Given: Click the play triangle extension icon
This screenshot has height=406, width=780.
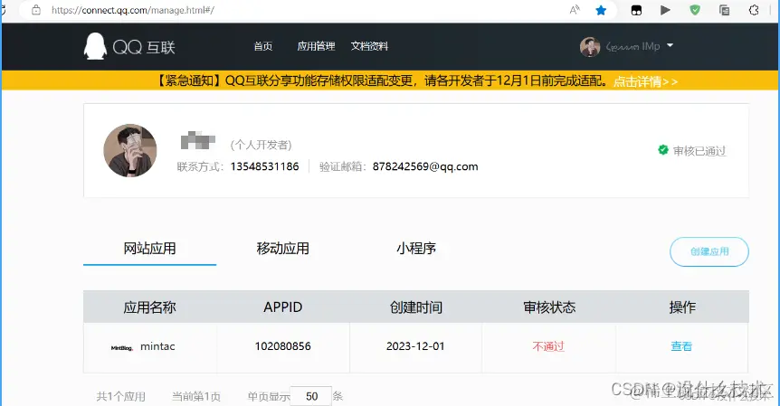Looking at the screenshot, I should [665, 10].
